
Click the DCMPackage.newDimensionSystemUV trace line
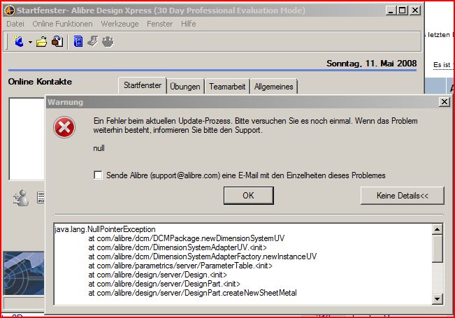187,238
